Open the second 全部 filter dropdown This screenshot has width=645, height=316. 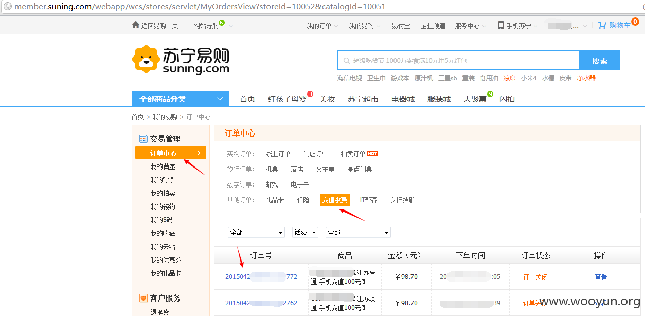358,232
